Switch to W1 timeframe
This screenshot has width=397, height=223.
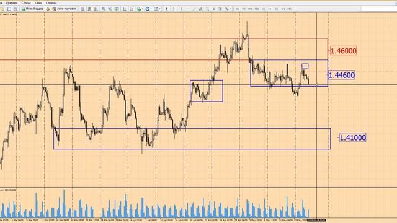[x=283, y=9]
